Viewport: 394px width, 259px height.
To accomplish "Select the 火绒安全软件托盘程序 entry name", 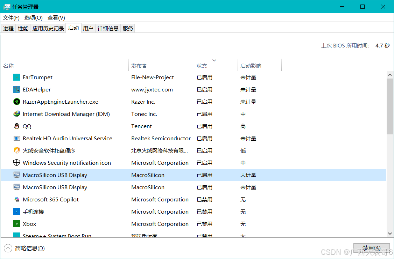I will pyautogui.click(x=49, y=151).
